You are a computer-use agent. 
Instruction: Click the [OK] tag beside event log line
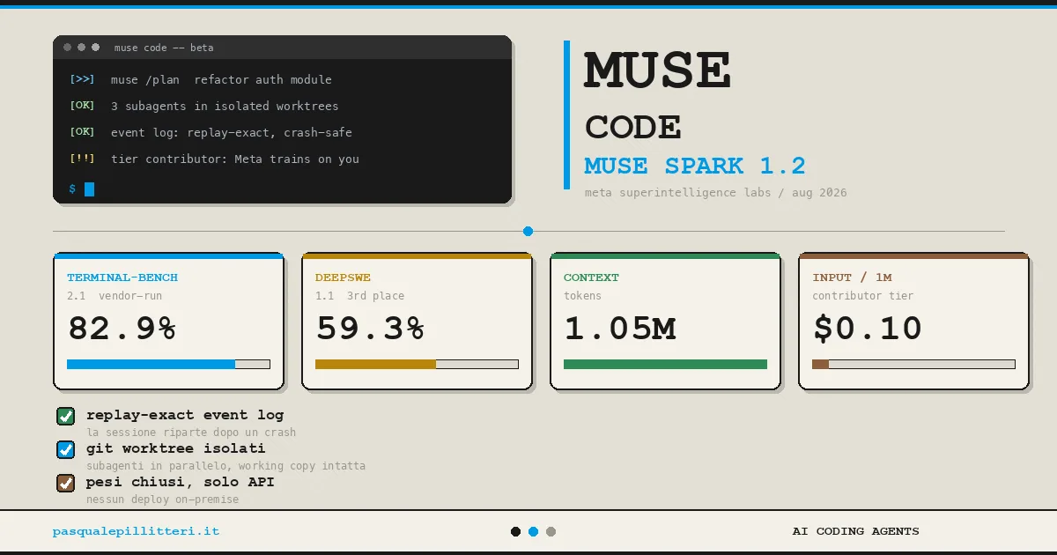click(x=82, y=132)
